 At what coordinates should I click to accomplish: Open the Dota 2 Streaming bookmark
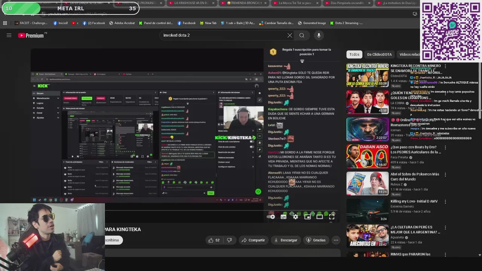pos(346,23)
